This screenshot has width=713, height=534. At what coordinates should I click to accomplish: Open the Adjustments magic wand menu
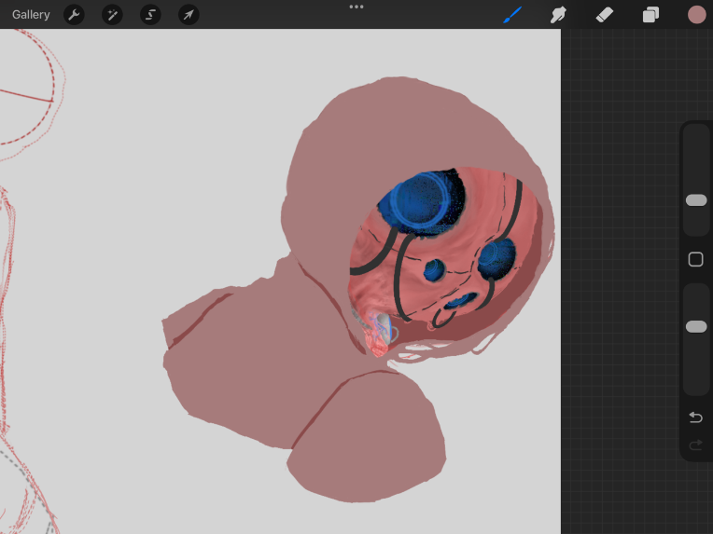(112, 15)
